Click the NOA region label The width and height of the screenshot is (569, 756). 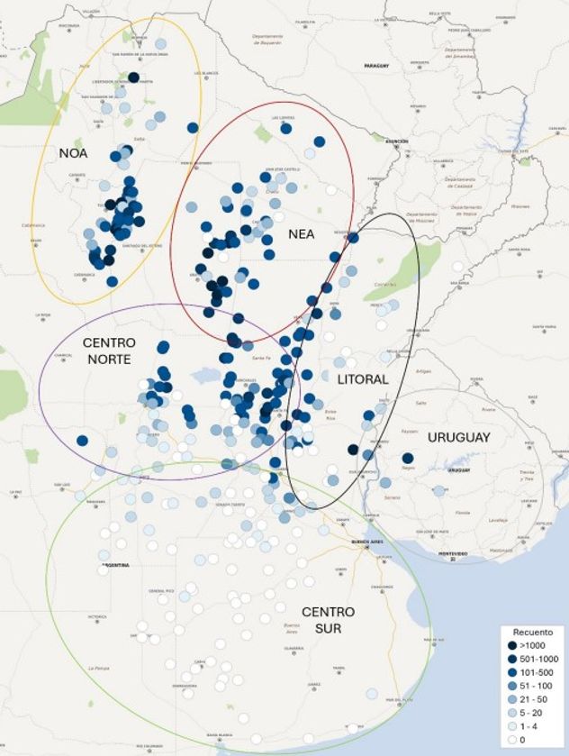(x=73, y=153)
